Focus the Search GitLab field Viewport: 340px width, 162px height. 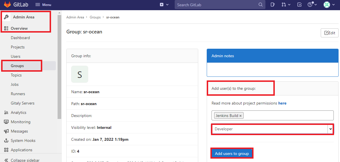220,5
